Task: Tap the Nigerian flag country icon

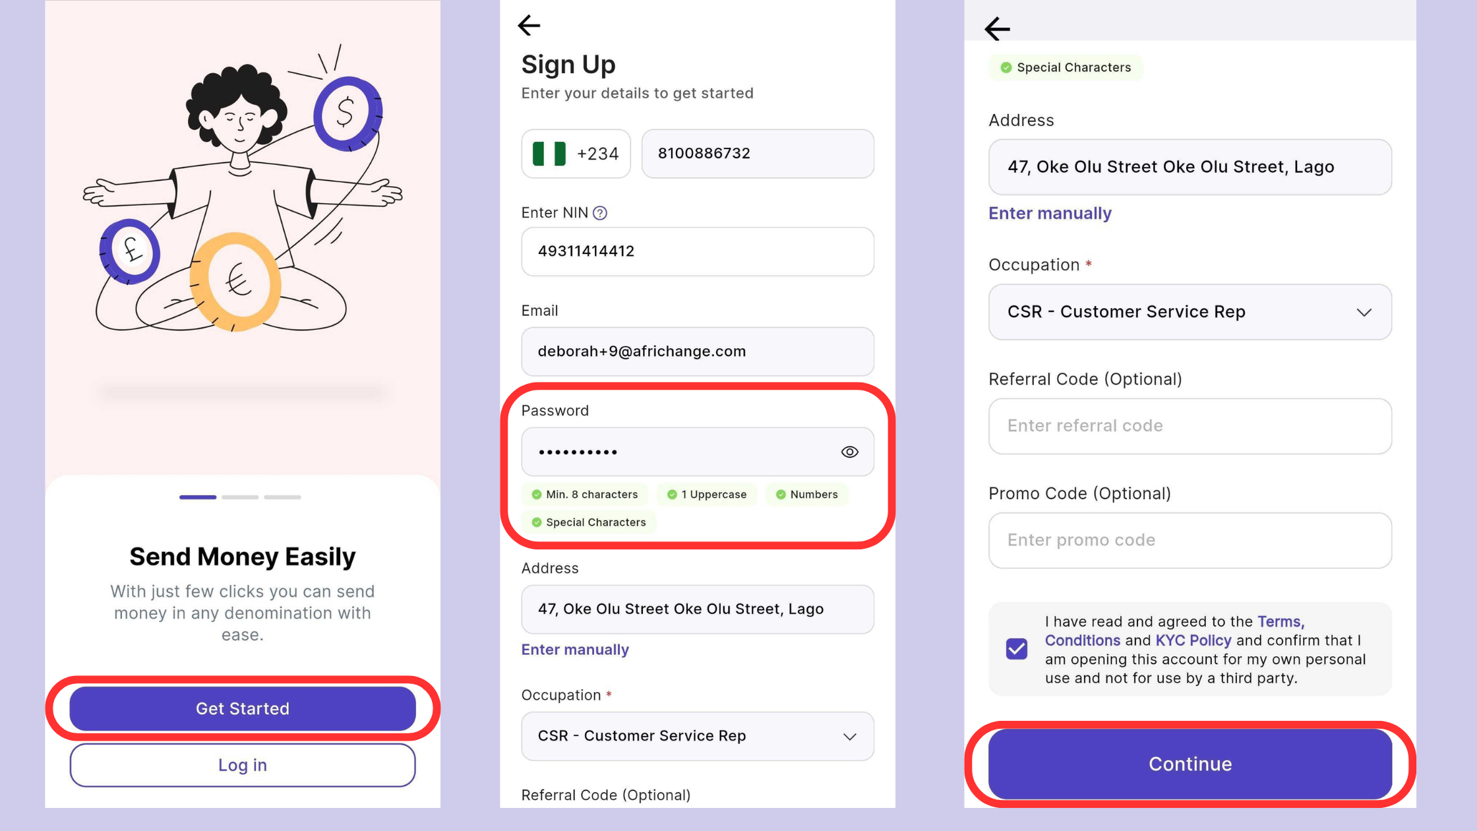Action: 549,154
